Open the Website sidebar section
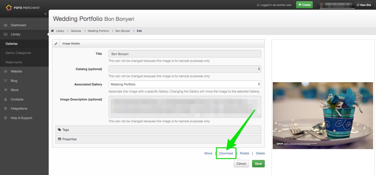 click(x=24, y=71)
